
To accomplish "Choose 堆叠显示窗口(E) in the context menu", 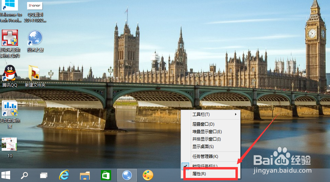I will coord(210,132).
